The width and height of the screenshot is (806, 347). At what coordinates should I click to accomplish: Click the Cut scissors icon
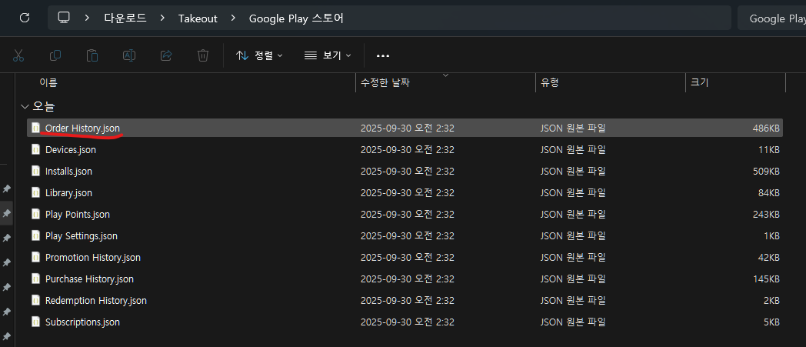(18, 55)
